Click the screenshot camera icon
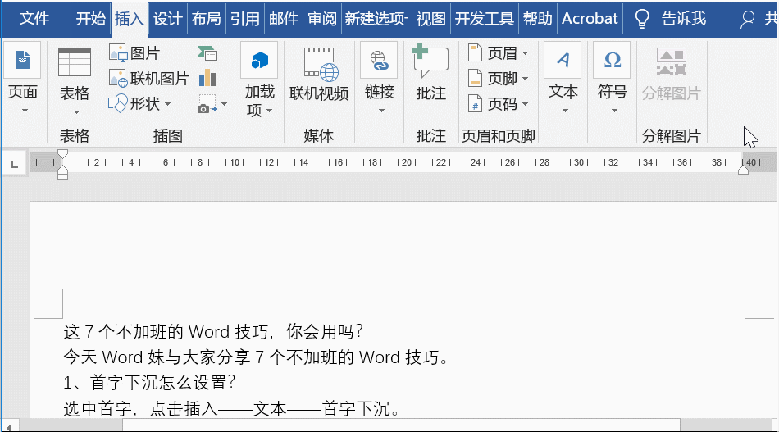 pyautogui.click(x=207, y=104)
